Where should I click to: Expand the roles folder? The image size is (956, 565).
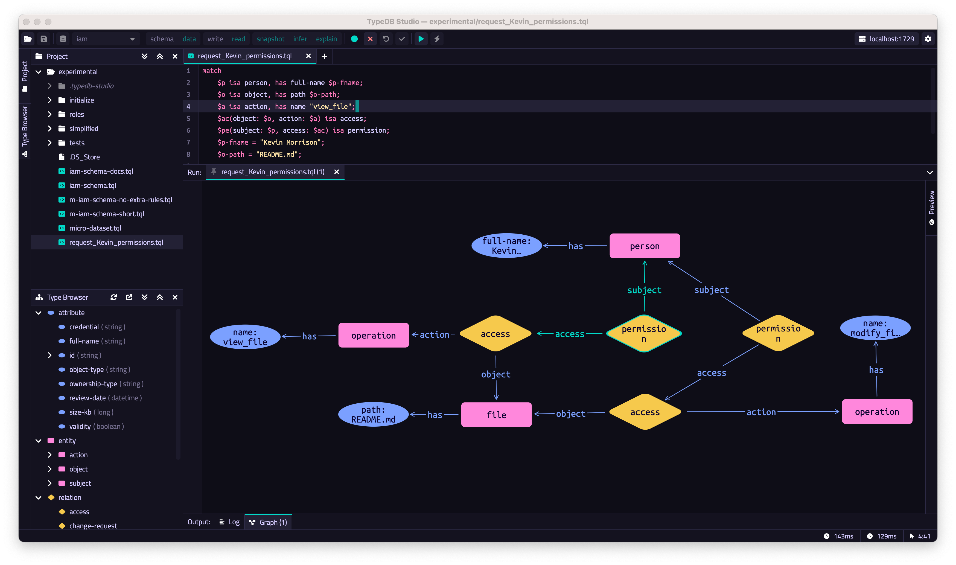49,114
